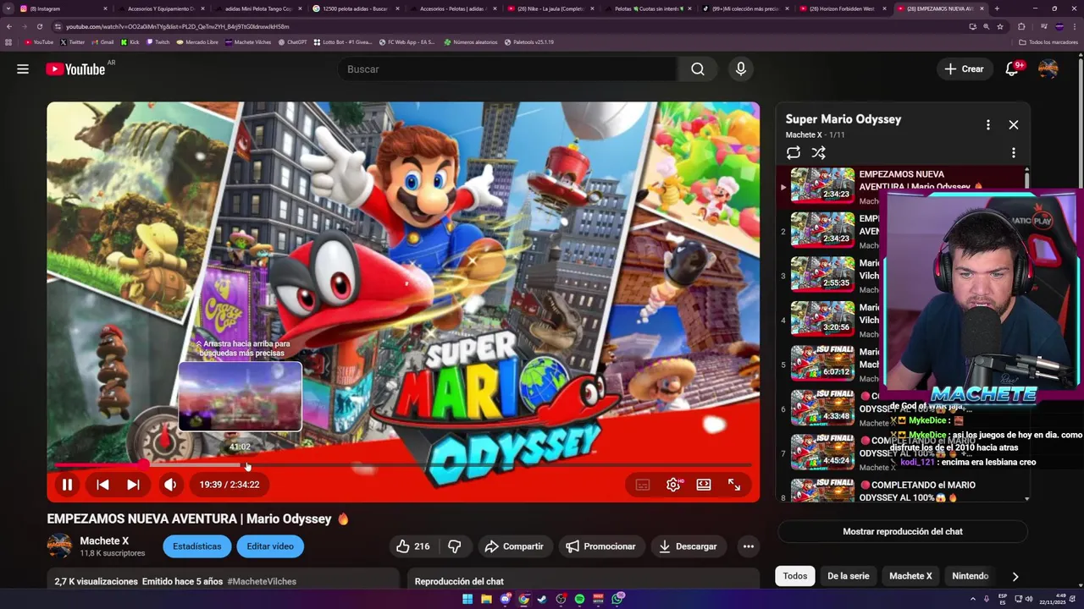Skip to the previous video
The height and width of the screenshot is (609, 1084).
102,485
